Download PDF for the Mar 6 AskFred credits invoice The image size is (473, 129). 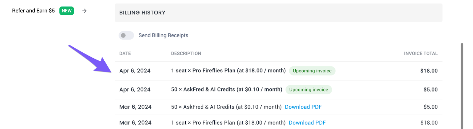[x=303, y=107]
